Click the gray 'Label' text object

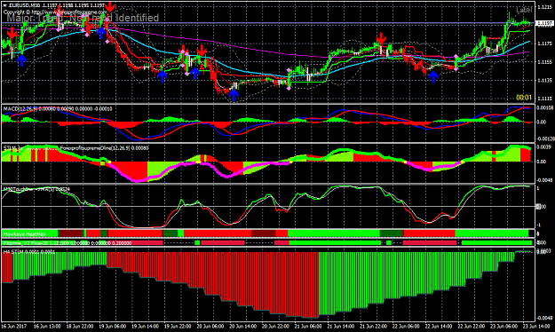coord(524,10)
